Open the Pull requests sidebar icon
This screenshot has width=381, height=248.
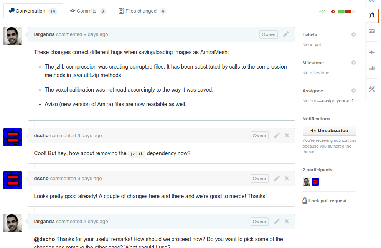(372, 16)
